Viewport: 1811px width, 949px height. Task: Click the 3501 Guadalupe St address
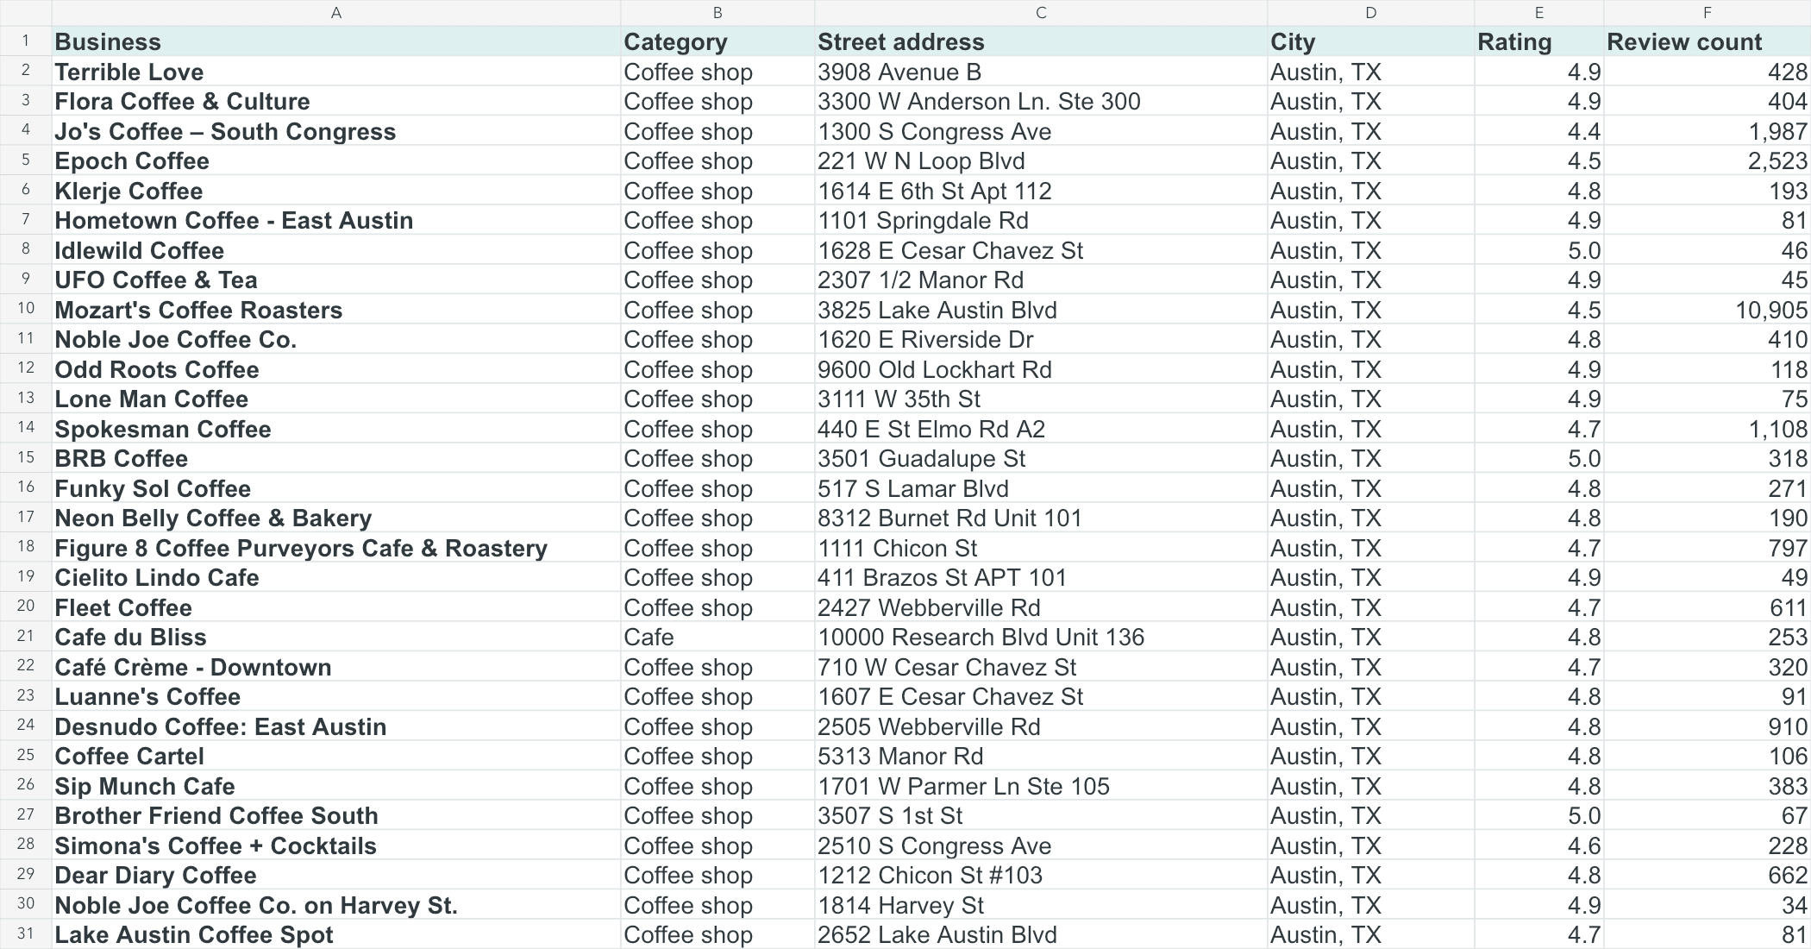tap(1041, 458)
